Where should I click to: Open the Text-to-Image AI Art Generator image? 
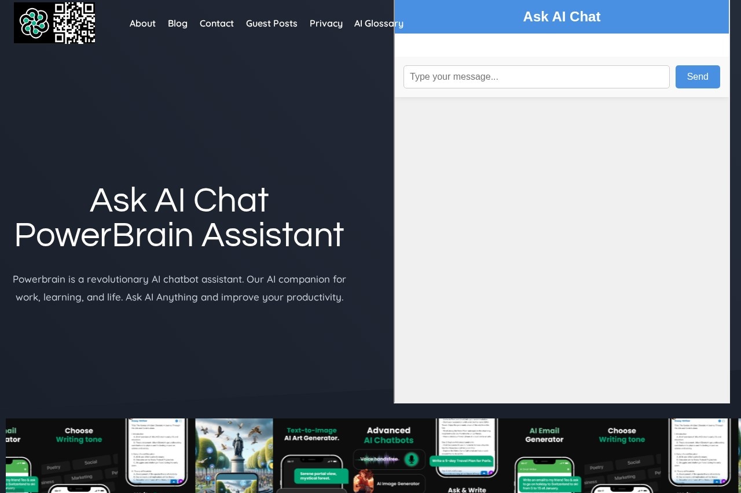[313, 456]
